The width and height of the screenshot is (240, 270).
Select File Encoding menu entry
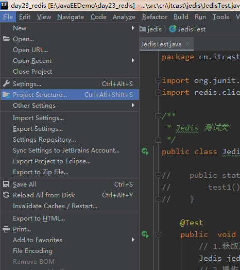pyautogui.click(x=70, y=251)
